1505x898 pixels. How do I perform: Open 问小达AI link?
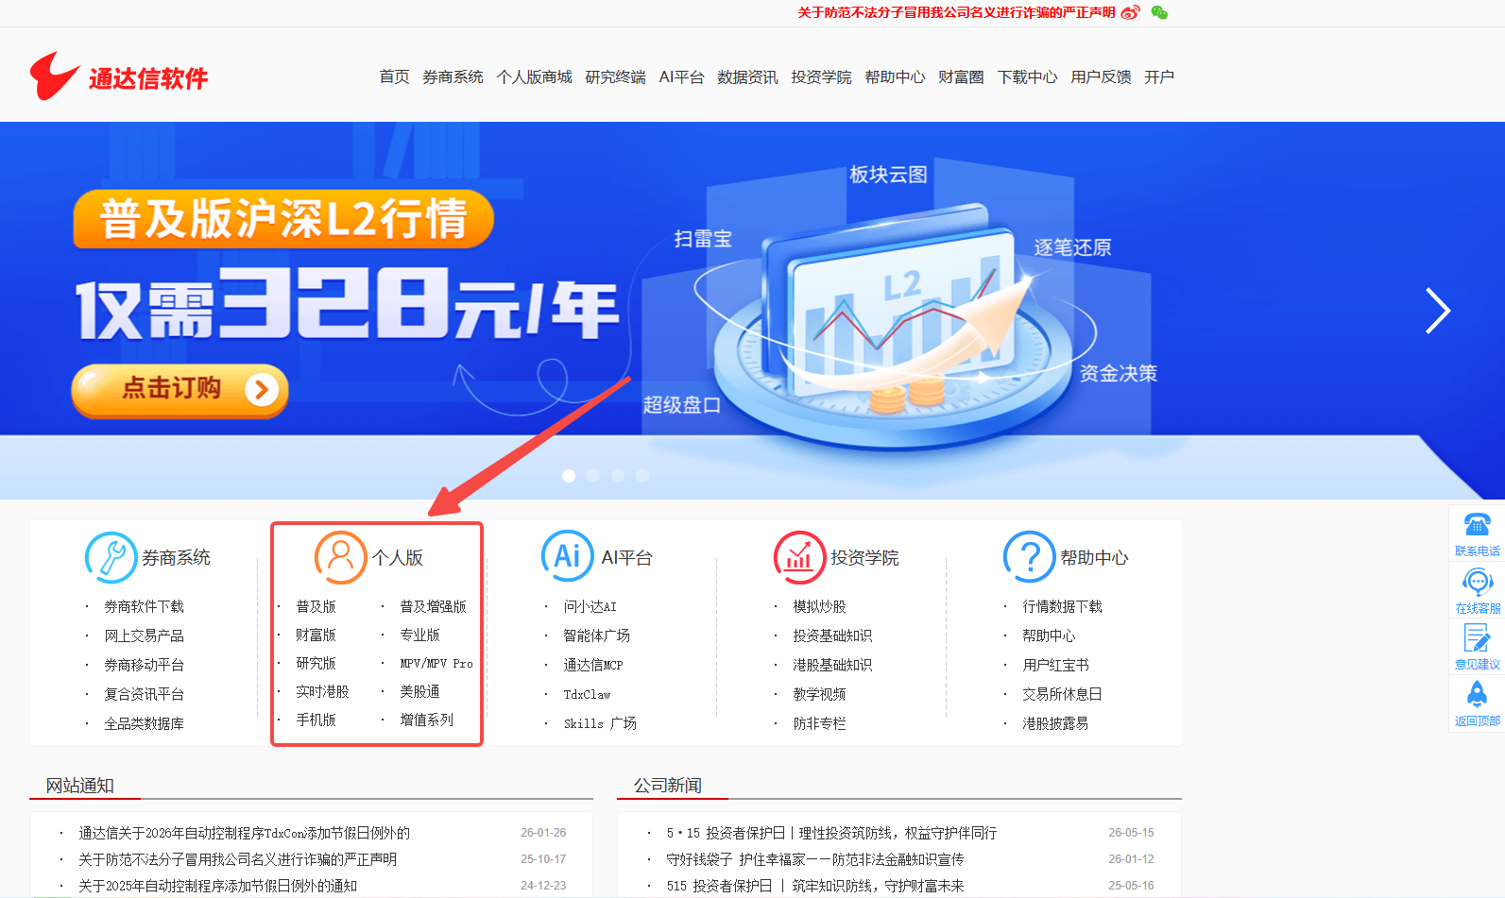point(590,606)
